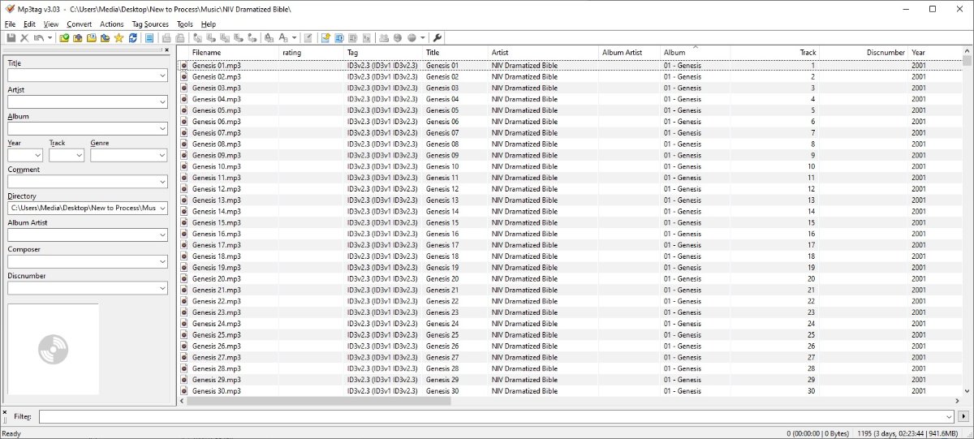This screenshot has height=439, width=974.
Task: Open the Convert menu
Action: click(80, 24)
